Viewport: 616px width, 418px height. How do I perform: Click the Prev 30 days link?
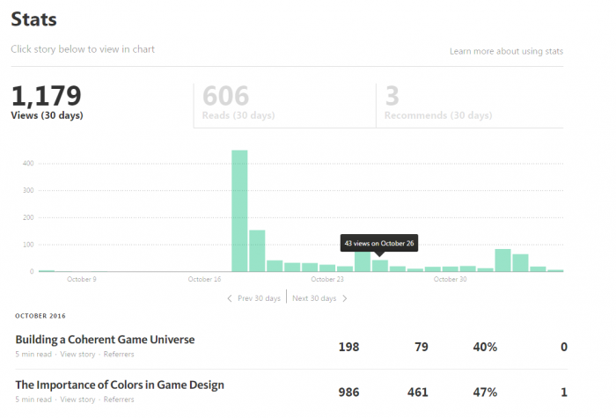259,298
